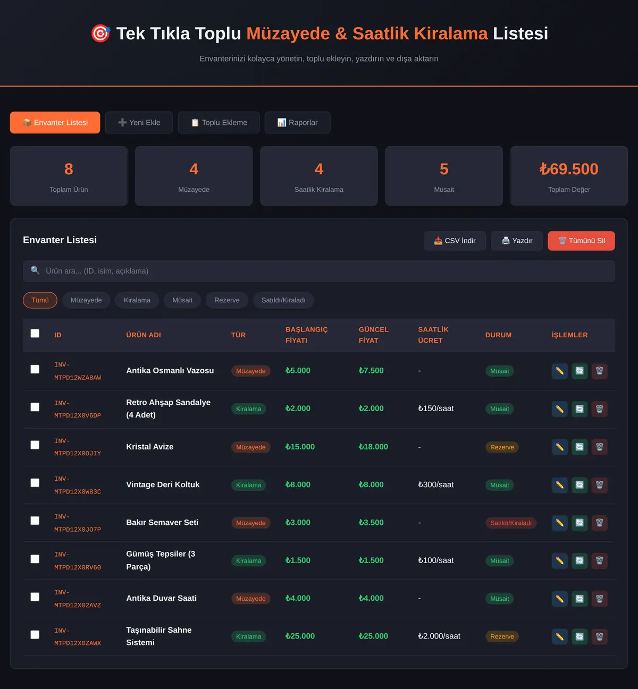Filter list by Kiralama

137,300
